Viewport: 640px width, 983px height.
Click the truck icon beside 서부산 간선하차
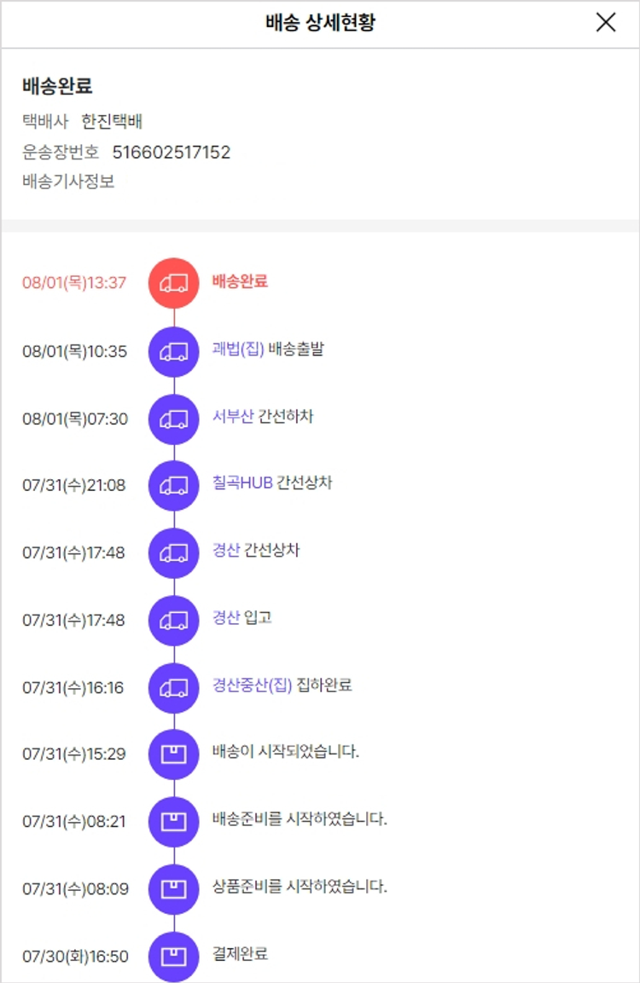[x=174, y=419]
